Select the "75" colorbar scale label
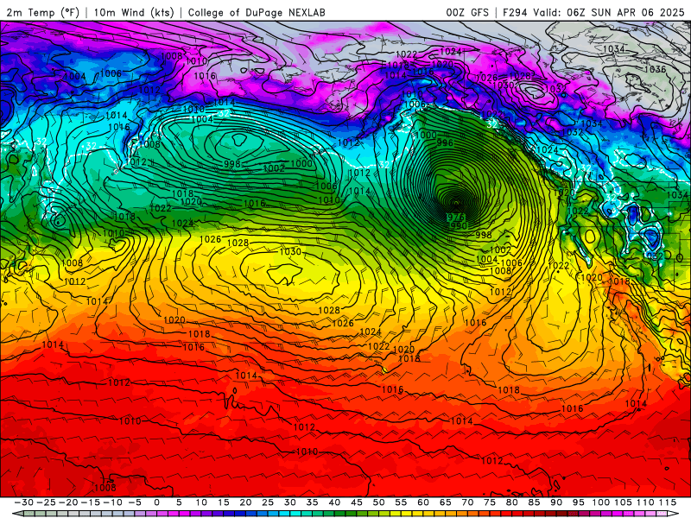This screenshot has width=691, height=518. tap(489, 502)
